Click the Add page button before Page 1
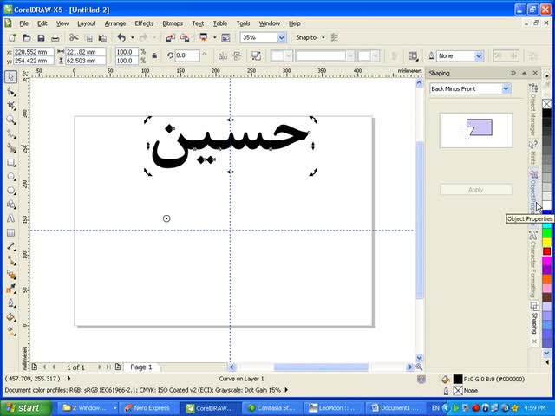The height and width of the screenshot is (416, 555). tap(35, 367)
